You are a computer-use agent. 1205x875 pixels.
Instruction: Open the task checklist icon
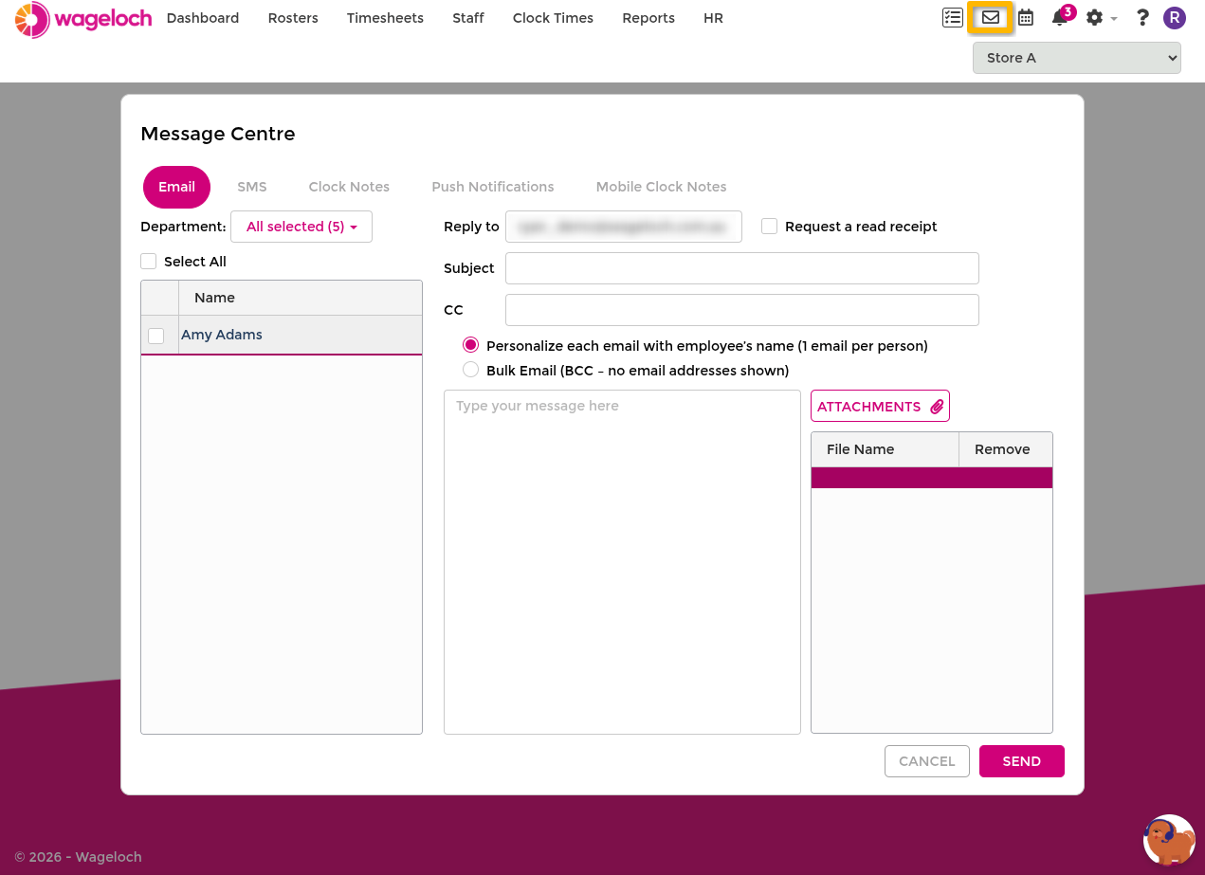[x=953, y=18]
